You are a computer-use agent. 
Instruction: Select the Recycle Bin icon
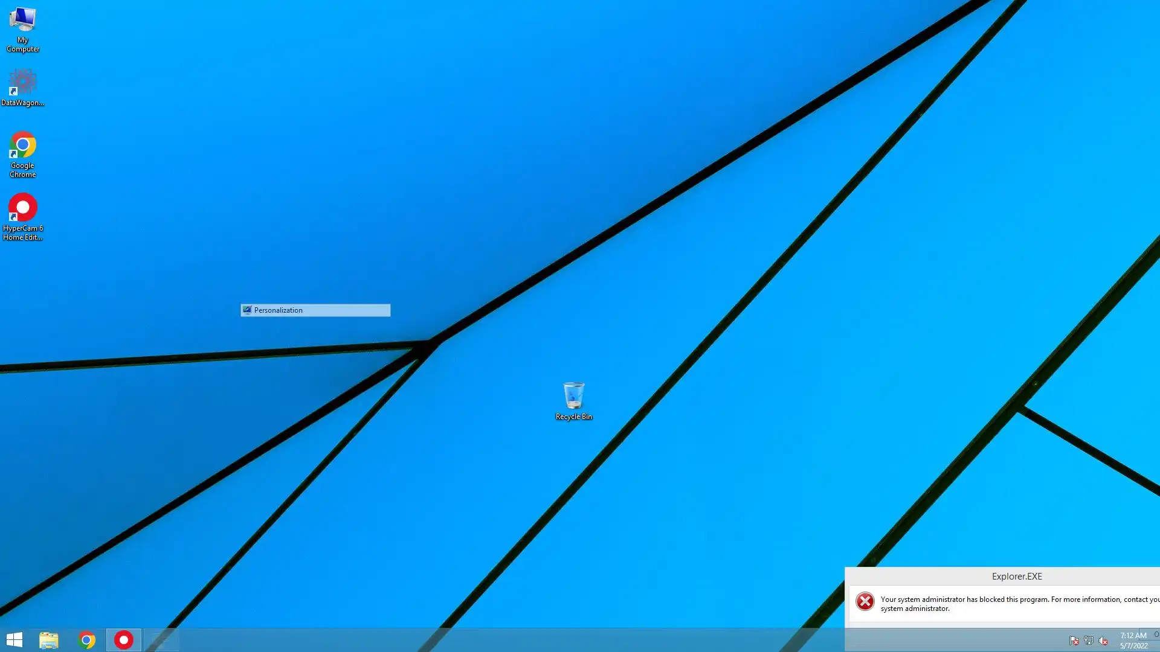573,396
